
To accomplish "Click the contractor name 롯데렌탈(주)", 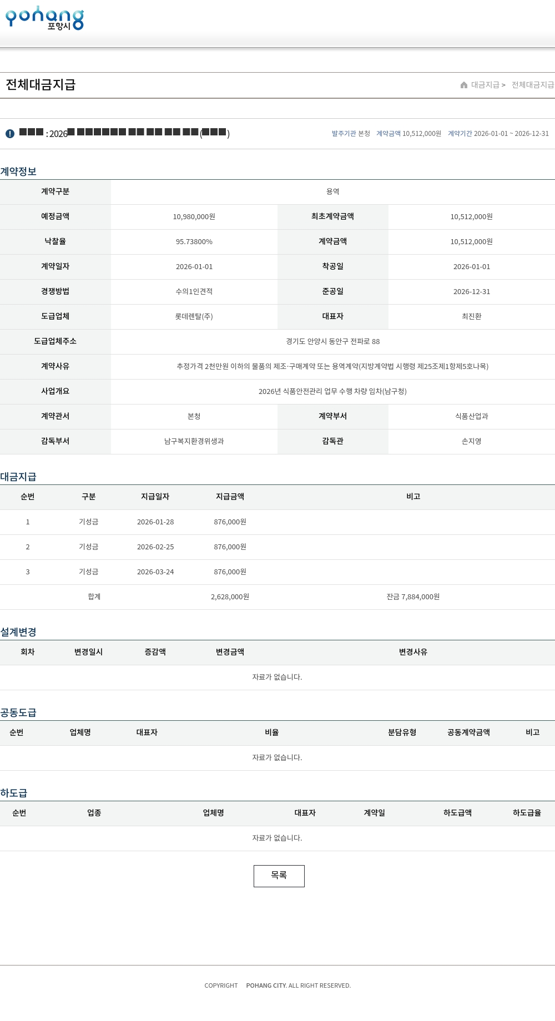I will 194,316.
